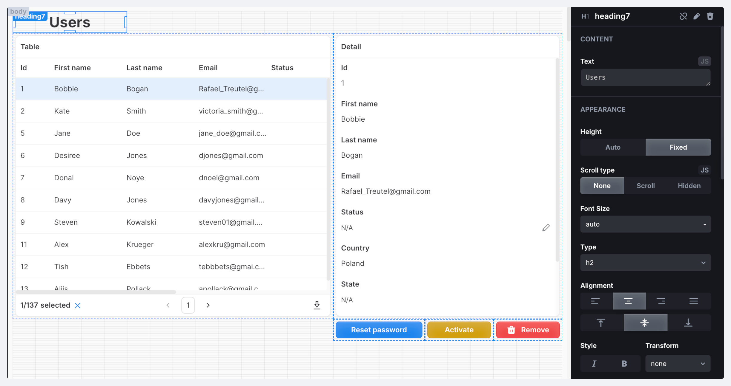This screenshot has height=386, width=731.
Task: Click the table download icon
Action: click(317, 305)
